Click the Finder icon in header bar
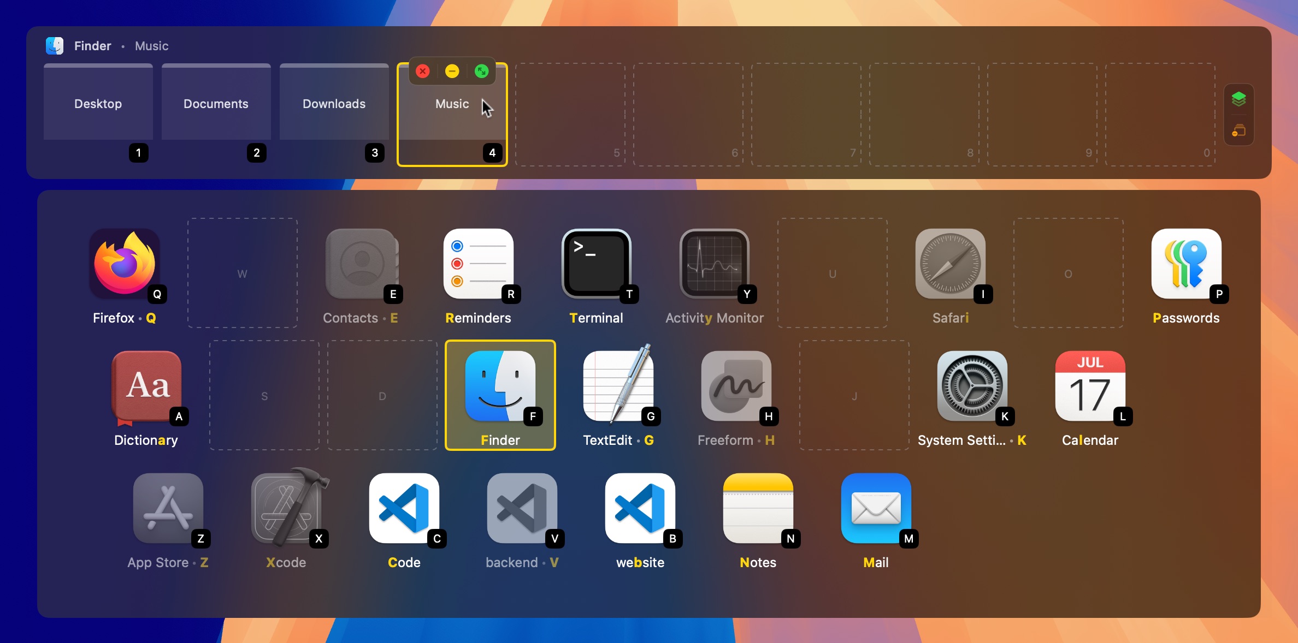 tap(55, 46)
